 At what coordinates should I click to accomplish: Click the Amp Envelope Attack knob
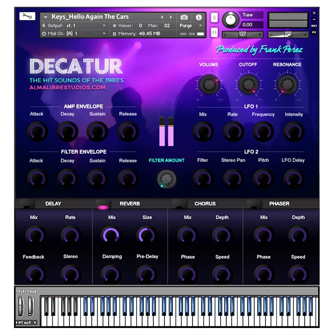tap(37, 131)
